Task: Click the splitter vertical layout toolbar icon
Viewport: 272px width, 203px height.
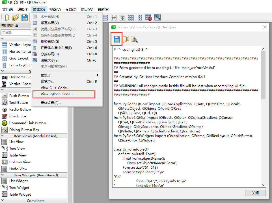Action: pos(122,18)
